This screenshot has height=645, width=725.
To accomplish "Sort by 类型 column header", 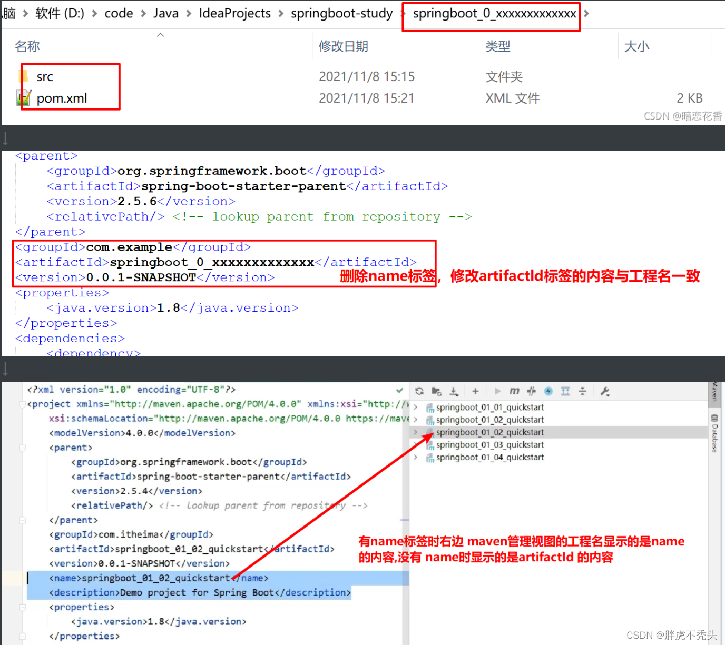I will click(498, 46).
